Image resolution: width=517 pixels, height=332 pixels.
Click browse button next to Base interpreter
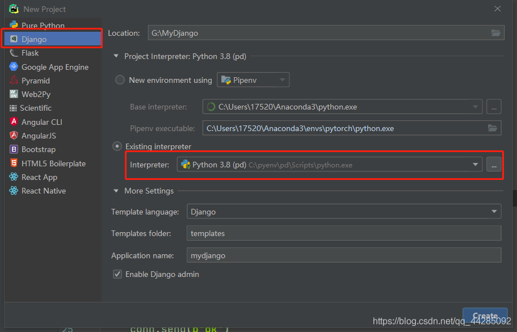(x=494, y=107)
